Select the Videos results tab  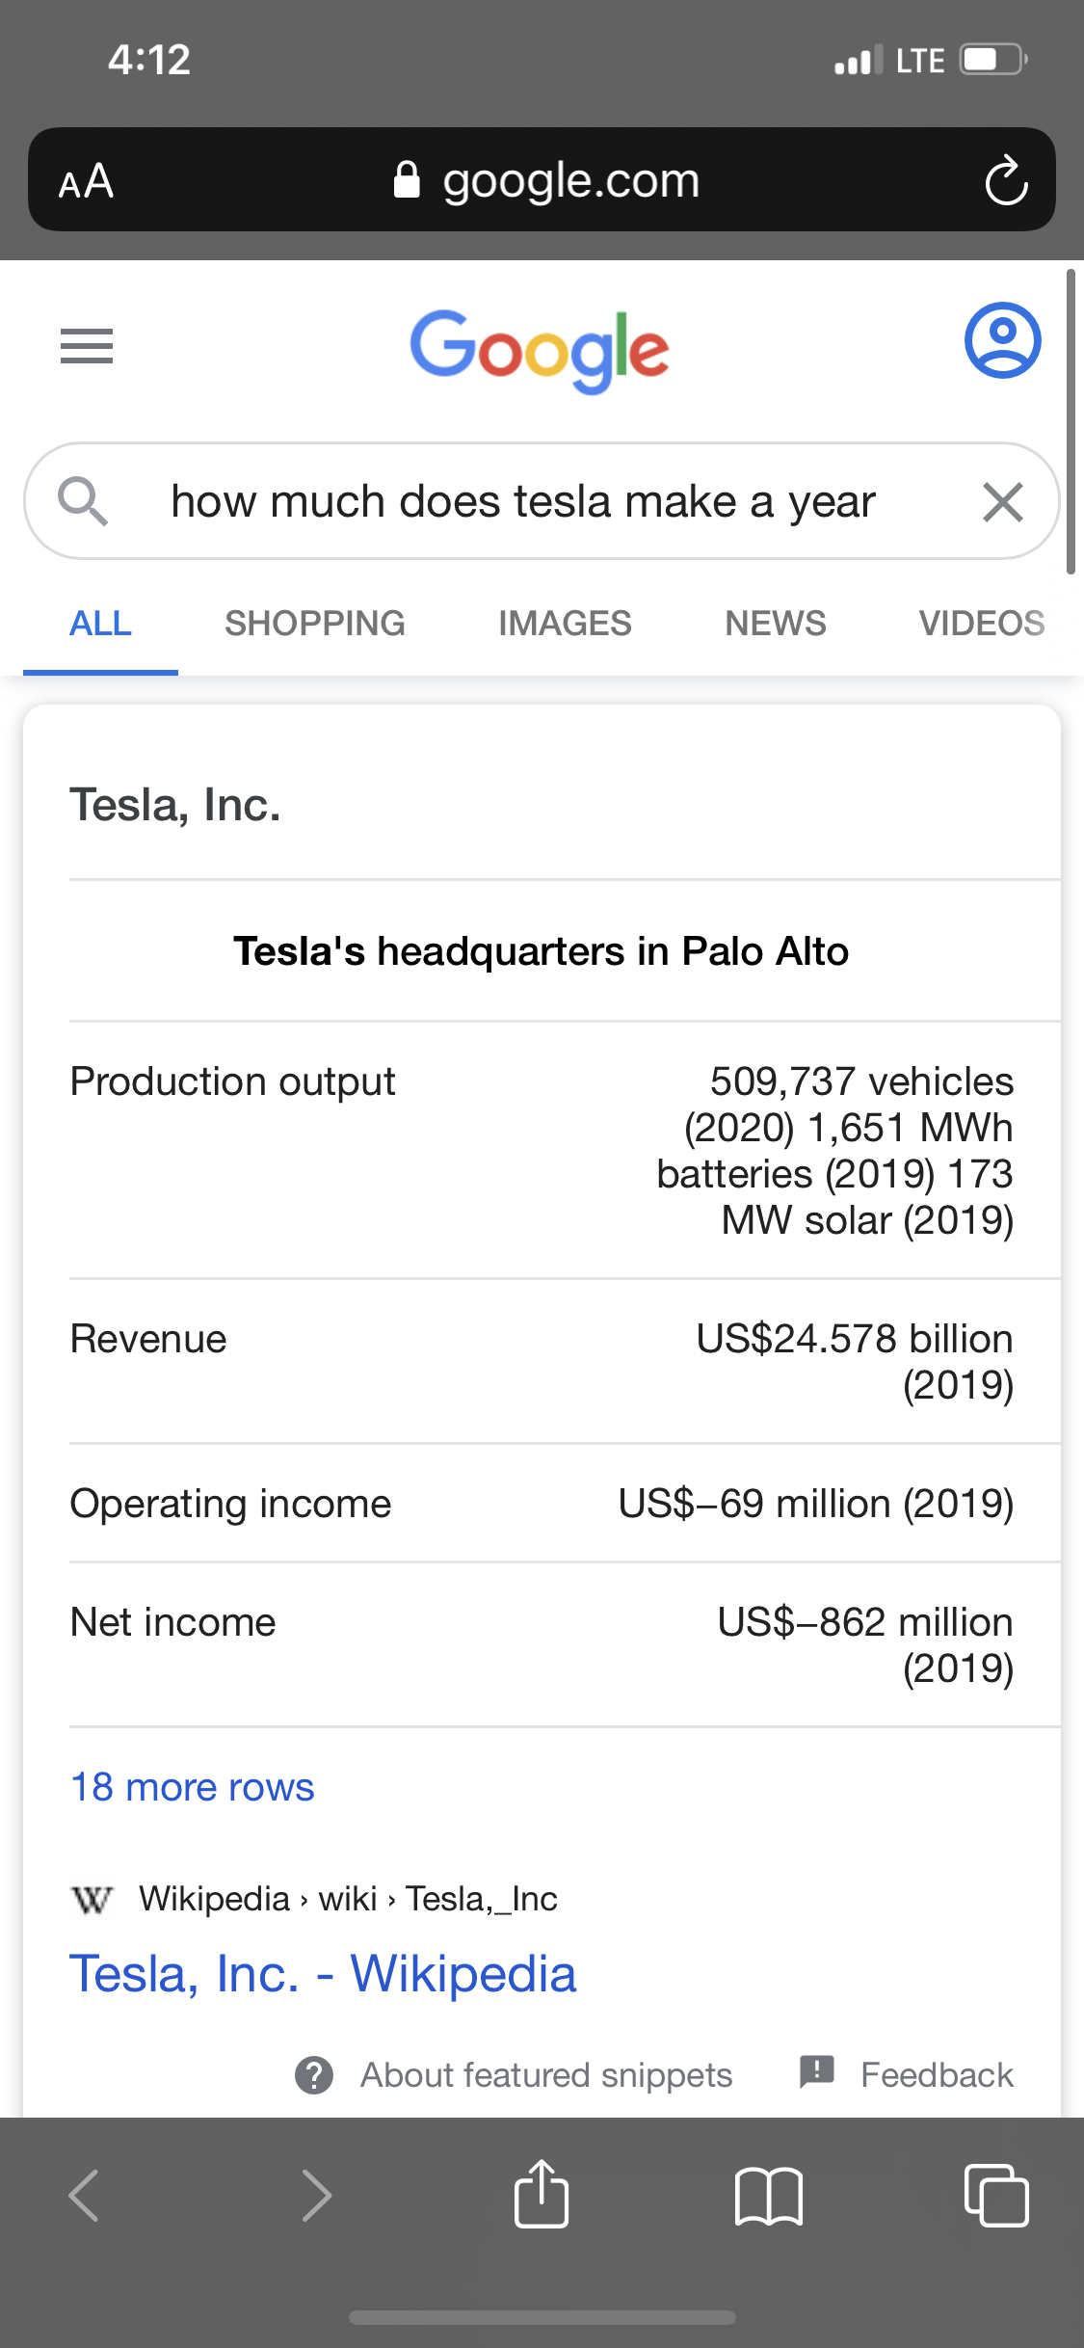[981, 624]
